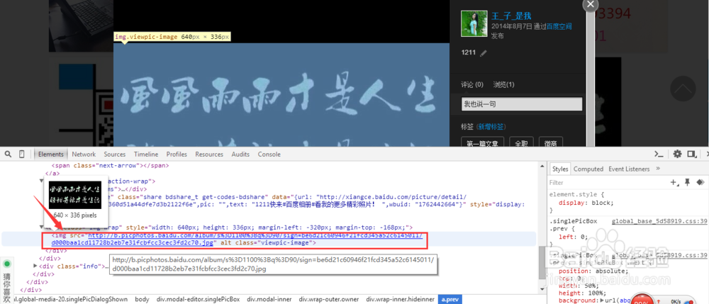Select body in the breadcrumb bar
The height and width of the screenshot is (304, 709).
point(142,299)
